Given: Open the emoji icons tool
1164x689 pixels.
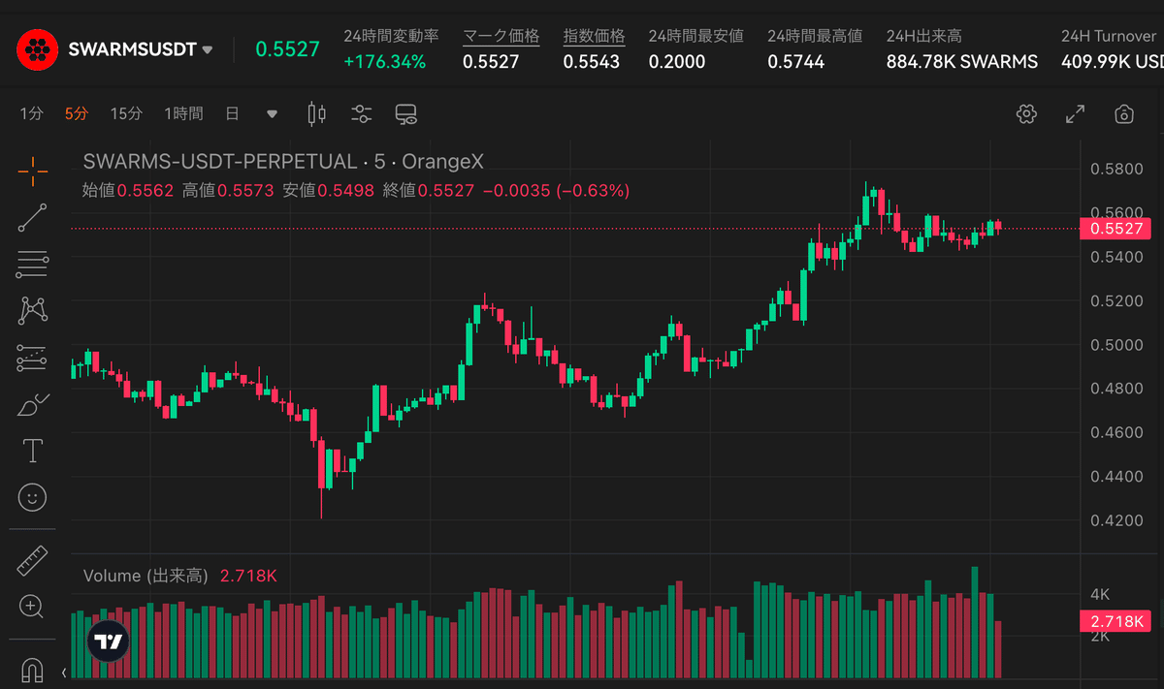Looking at the screenshot, I should [32, 497].
